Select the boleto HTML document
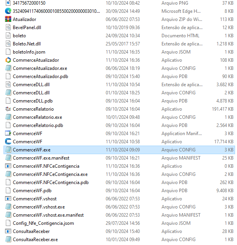Screen dimensions: 237x245 pyautogui.click(x=19, y=36)
